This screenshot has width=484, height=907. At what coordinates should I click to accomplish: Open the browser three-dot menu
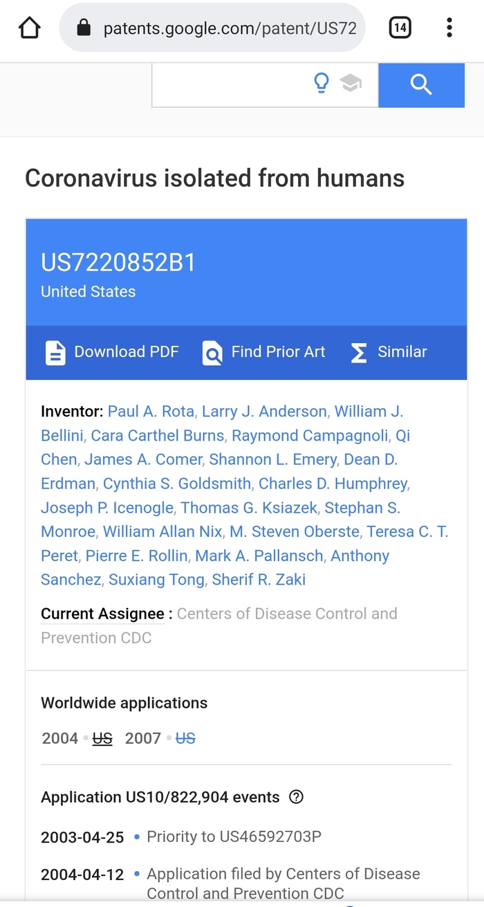coord(449,28)
